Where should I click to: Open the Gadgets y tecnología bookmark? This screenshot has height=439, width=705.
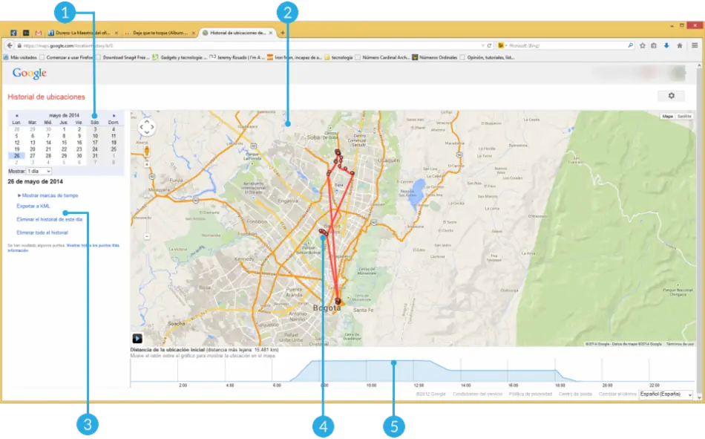pyautogui.click(x=180, y=58)
